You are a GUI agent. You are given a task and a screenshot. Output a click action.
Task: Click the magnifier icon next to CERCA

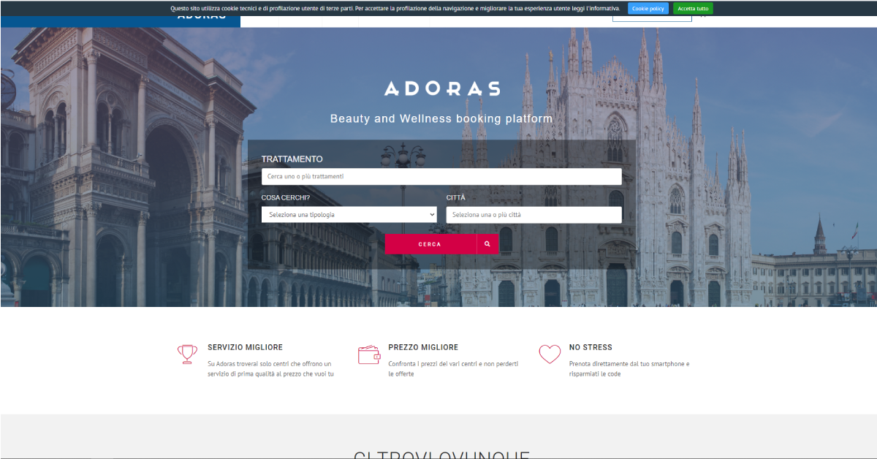pyautogui.click(x=487, y=244)
